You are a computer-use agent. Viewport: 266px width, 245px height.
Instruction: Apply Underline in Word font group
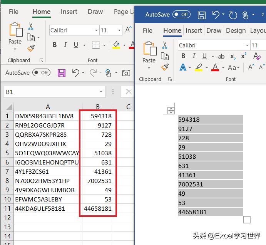pos(204,56)
